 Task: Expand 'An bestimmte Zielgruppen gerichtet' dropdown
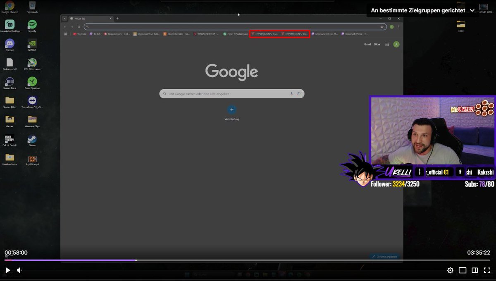tap(423, 11)
